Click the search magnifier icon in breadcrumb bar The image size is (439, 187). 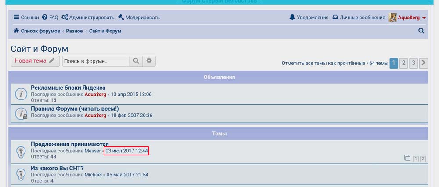[x=421, y=31]
